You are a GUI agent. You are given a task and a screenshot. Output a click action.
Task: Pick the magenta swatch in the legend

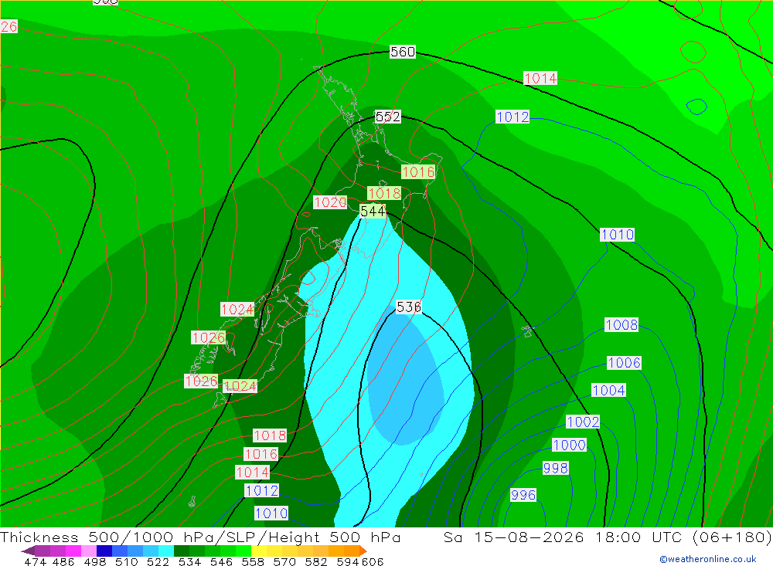pyautogui.click(x=73, y=551)
